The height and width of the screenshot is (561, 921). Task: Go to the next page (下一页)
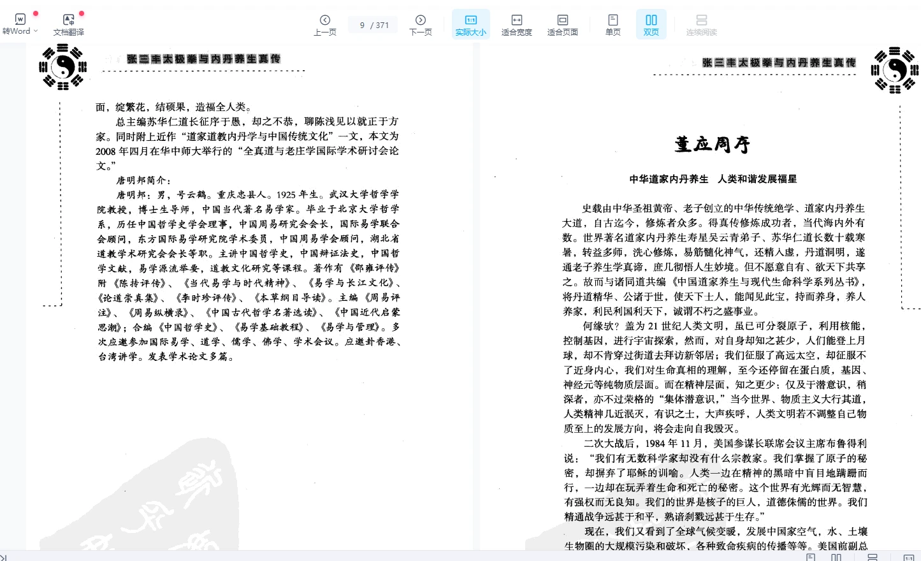tap(421, 24)
